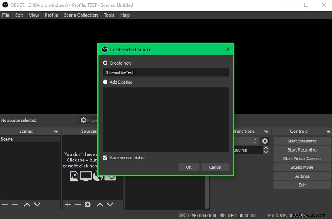The height and width of the screenshot is (219, 332).
Task: Pop out the Scenes dock icon
Action: pos(56,131)
